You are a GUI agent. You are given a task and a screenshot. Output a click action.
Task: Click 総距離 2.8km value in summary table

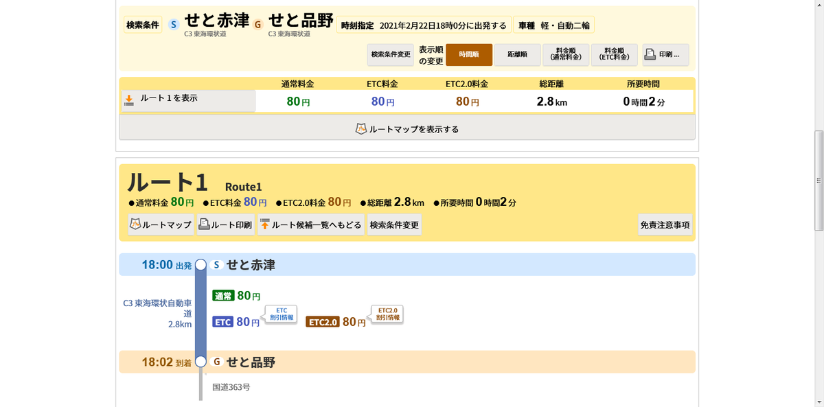click(x=552, y=102)
